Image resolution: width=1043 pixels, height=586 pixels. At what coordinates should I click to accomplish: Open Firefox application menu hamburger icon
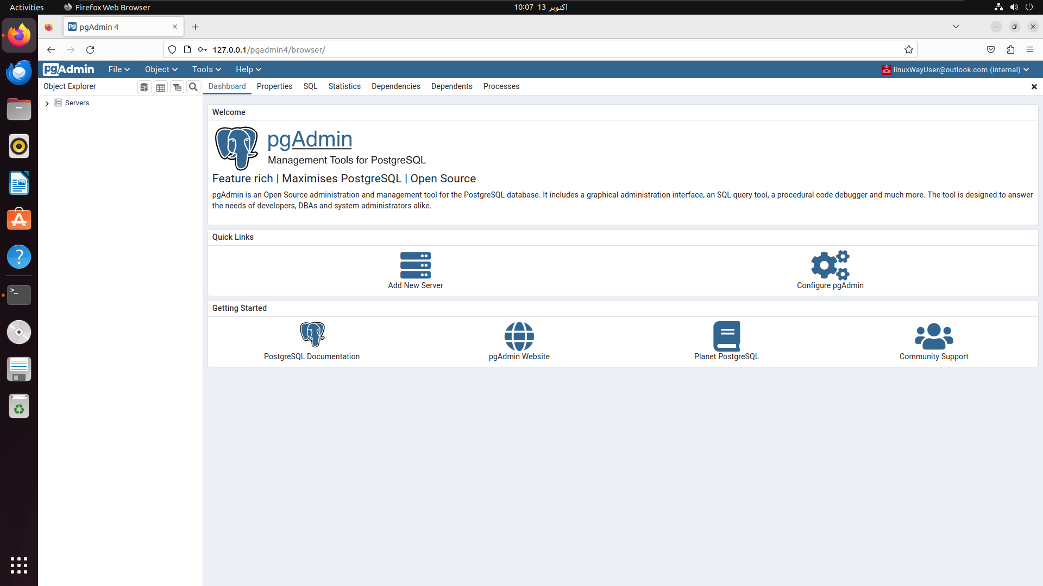point(1030,49)
